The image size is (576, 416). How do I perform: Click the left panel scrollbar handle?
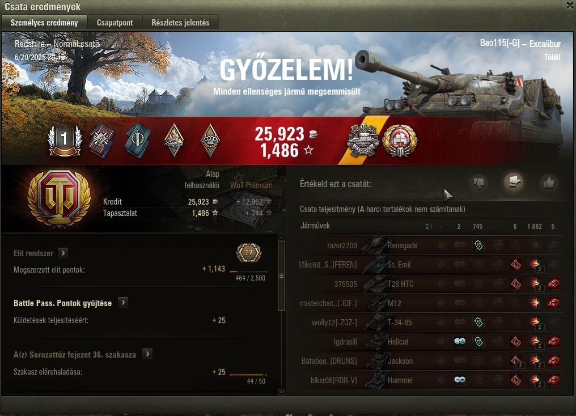coord(281,276)
